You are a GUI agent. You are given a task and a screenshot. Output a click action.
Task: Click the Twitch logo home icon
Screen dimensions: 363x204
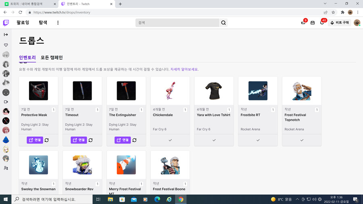(x=6, y=23)
